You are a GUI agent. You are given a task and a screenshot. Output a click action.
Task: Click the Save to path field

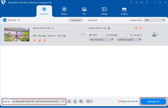[36, 101]
